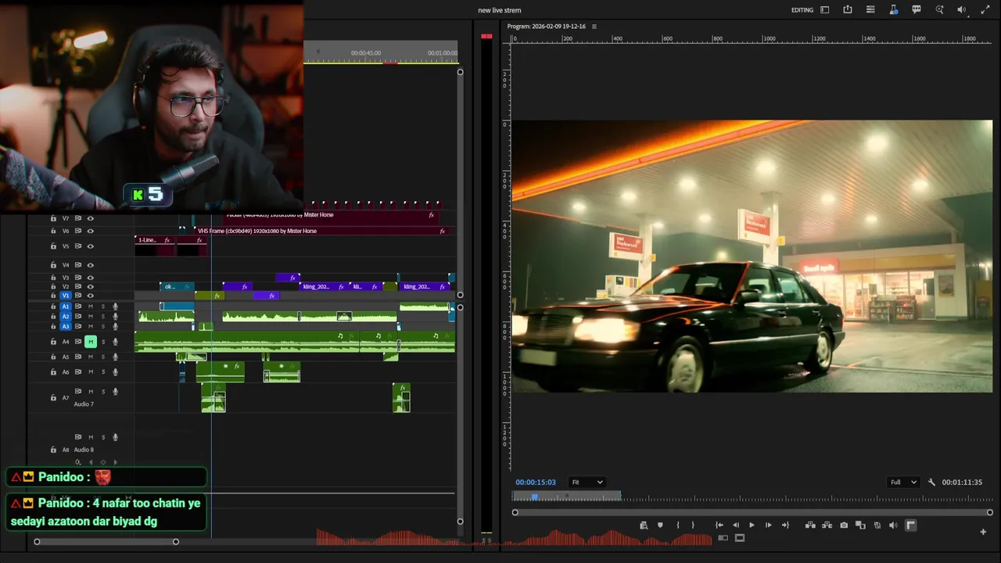Enable voice-over record on track A4

click(116, 342)
